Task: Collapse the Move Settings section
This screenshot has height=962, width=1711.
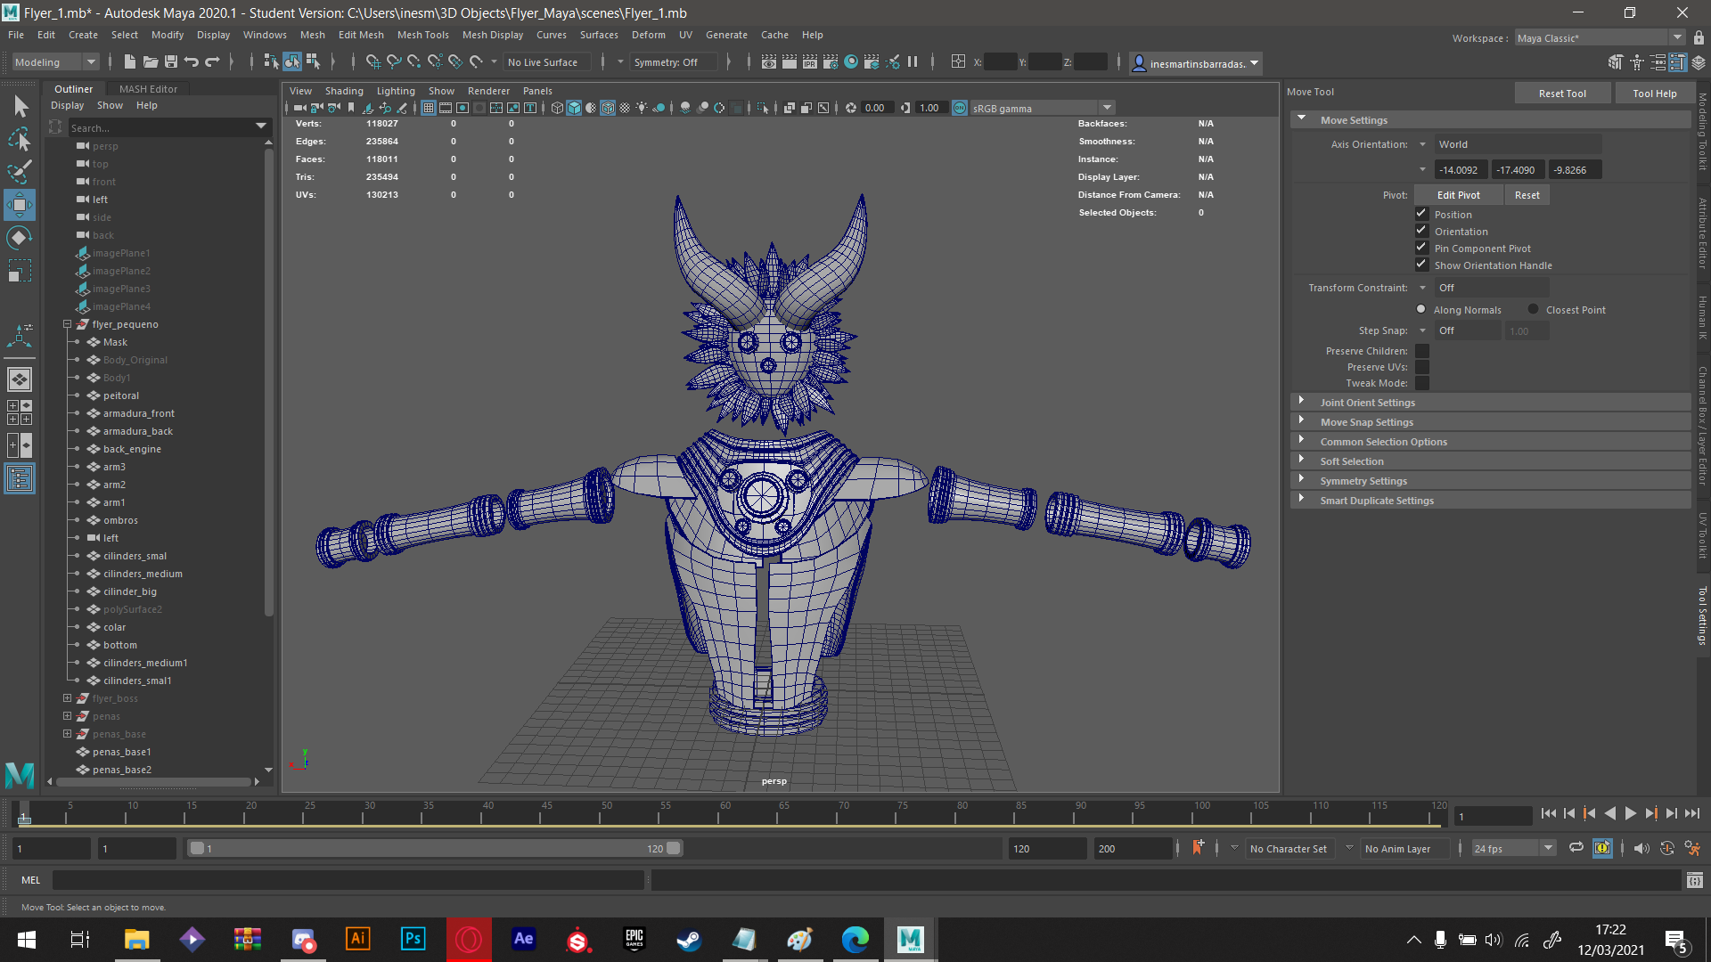Action: (1302, 119)
